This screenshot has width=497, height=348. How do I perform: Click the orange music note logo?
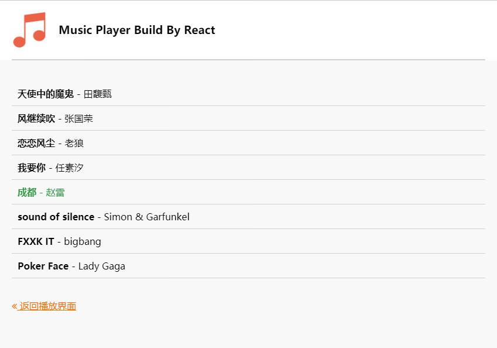29,30
